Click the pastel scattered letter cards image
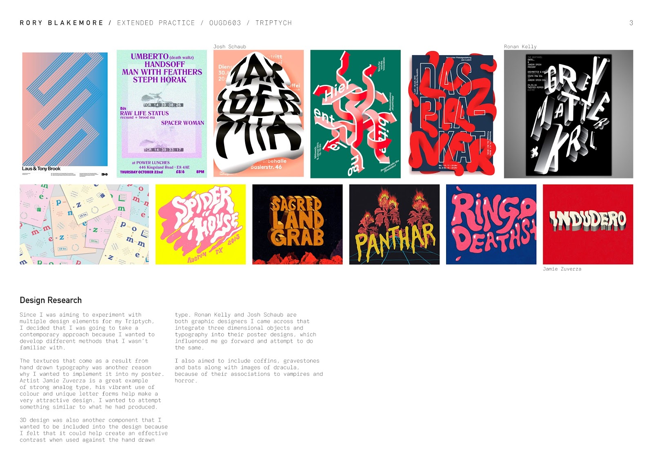 (x=84, y=224)
